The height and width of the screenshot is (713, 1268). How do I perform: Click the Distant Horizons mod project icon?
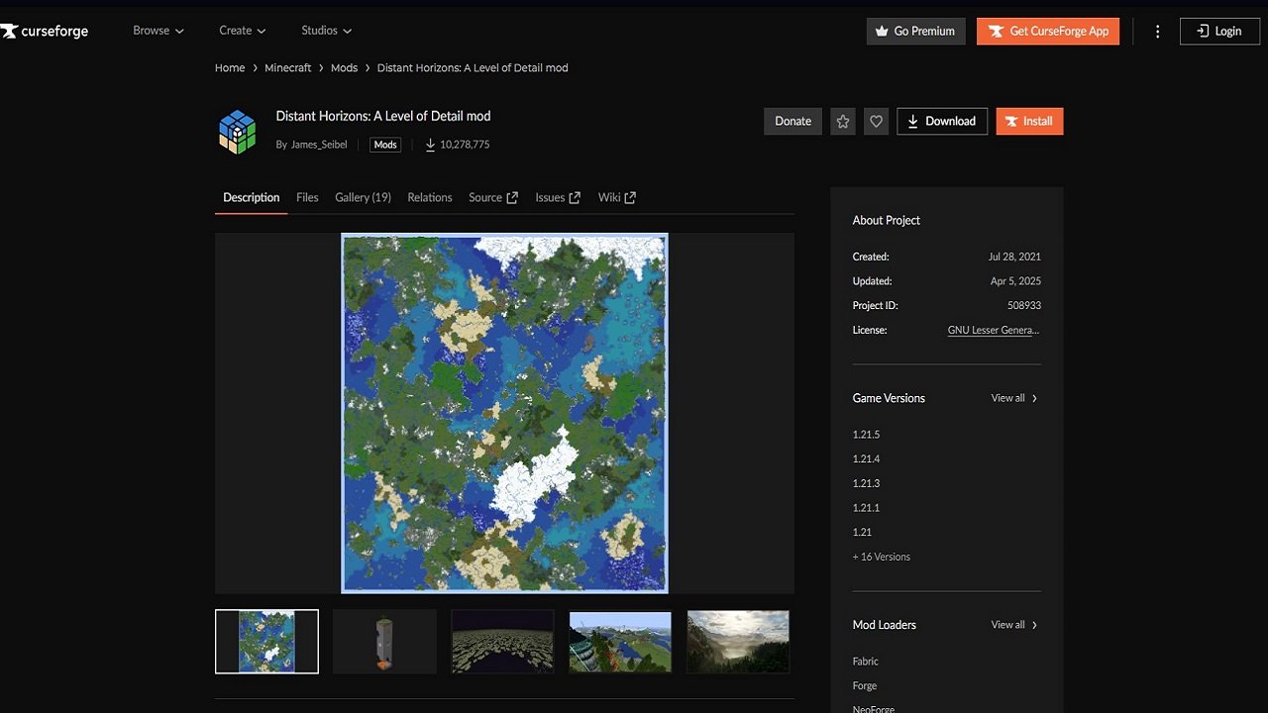coord(237,131)
